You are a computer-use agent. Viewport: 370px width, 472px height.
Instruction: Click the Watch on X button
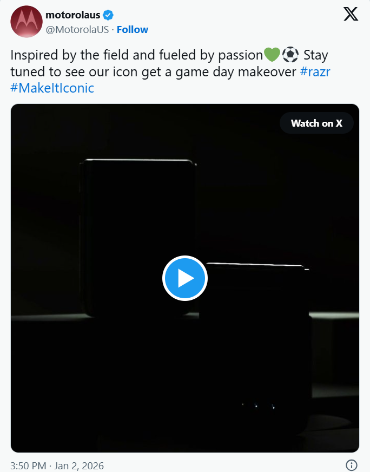316,123
